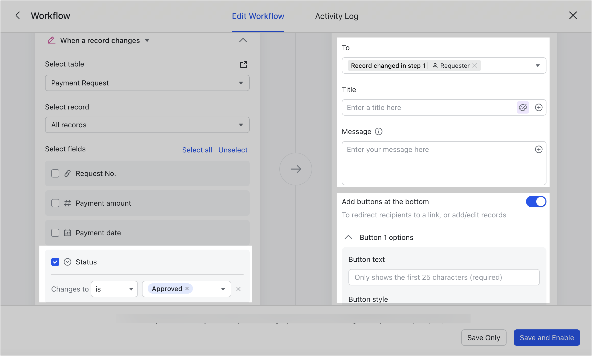Click the Save Only button
Viewport: 592px width, 356px height.
pos(484,338)
